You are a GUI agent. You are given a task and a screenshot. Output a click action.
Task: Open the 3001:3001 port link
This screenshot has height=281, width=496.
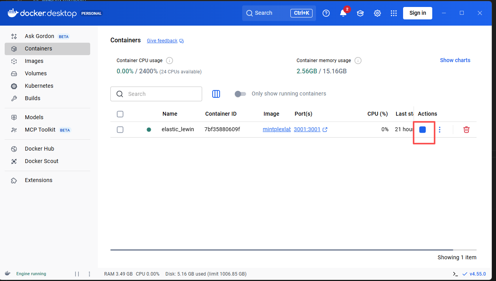[307, 129]
